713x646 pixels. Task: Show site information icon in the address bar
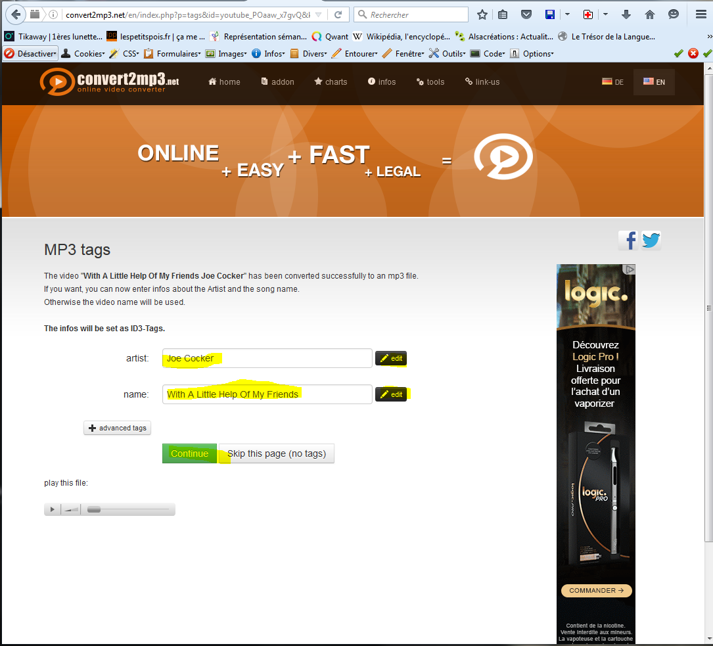(53, 14)
